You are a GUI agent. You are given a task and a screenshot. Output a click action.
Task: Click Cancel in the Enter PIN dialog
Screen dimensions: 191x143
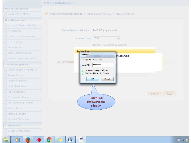[x=107, y=79]
